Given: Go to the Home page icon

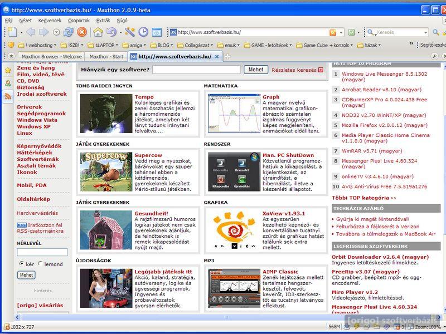Looking at the screenshot, I should (98, 32).
